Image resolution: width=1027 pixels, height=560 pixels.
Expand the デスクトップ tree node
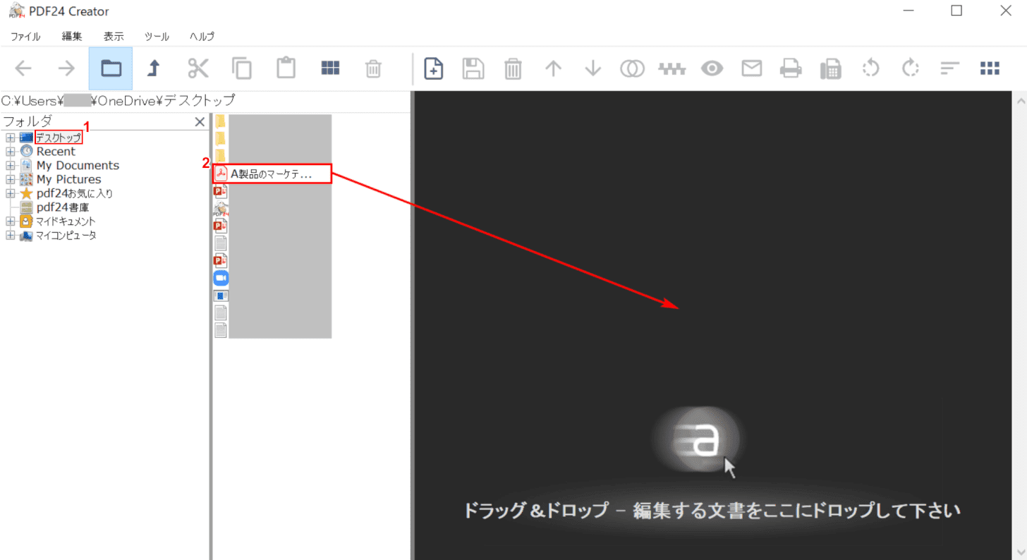click(x=11, y=138)
